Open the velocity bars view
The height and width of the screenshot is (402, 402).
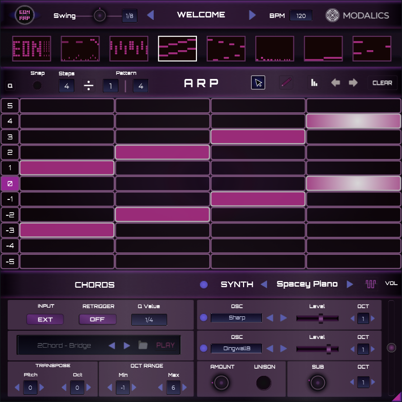(x=313, y=83)
